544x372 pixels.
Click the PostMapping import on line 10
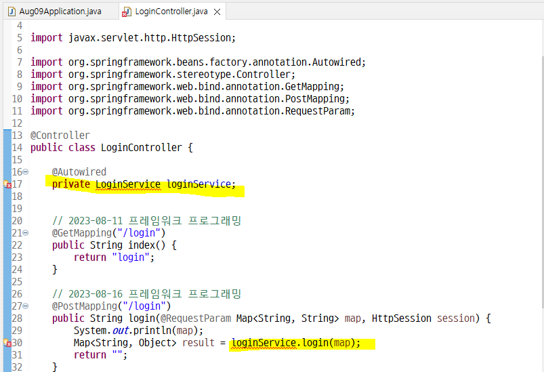(x=190, y=98)
